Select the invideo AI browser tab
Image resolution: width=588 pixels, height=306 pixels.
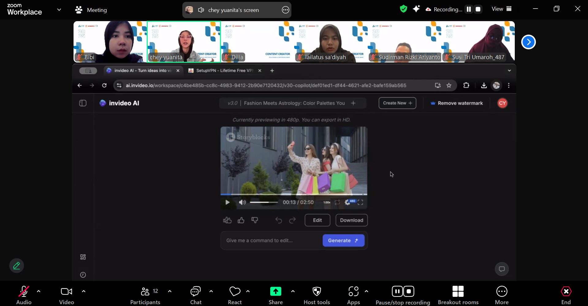143,70
